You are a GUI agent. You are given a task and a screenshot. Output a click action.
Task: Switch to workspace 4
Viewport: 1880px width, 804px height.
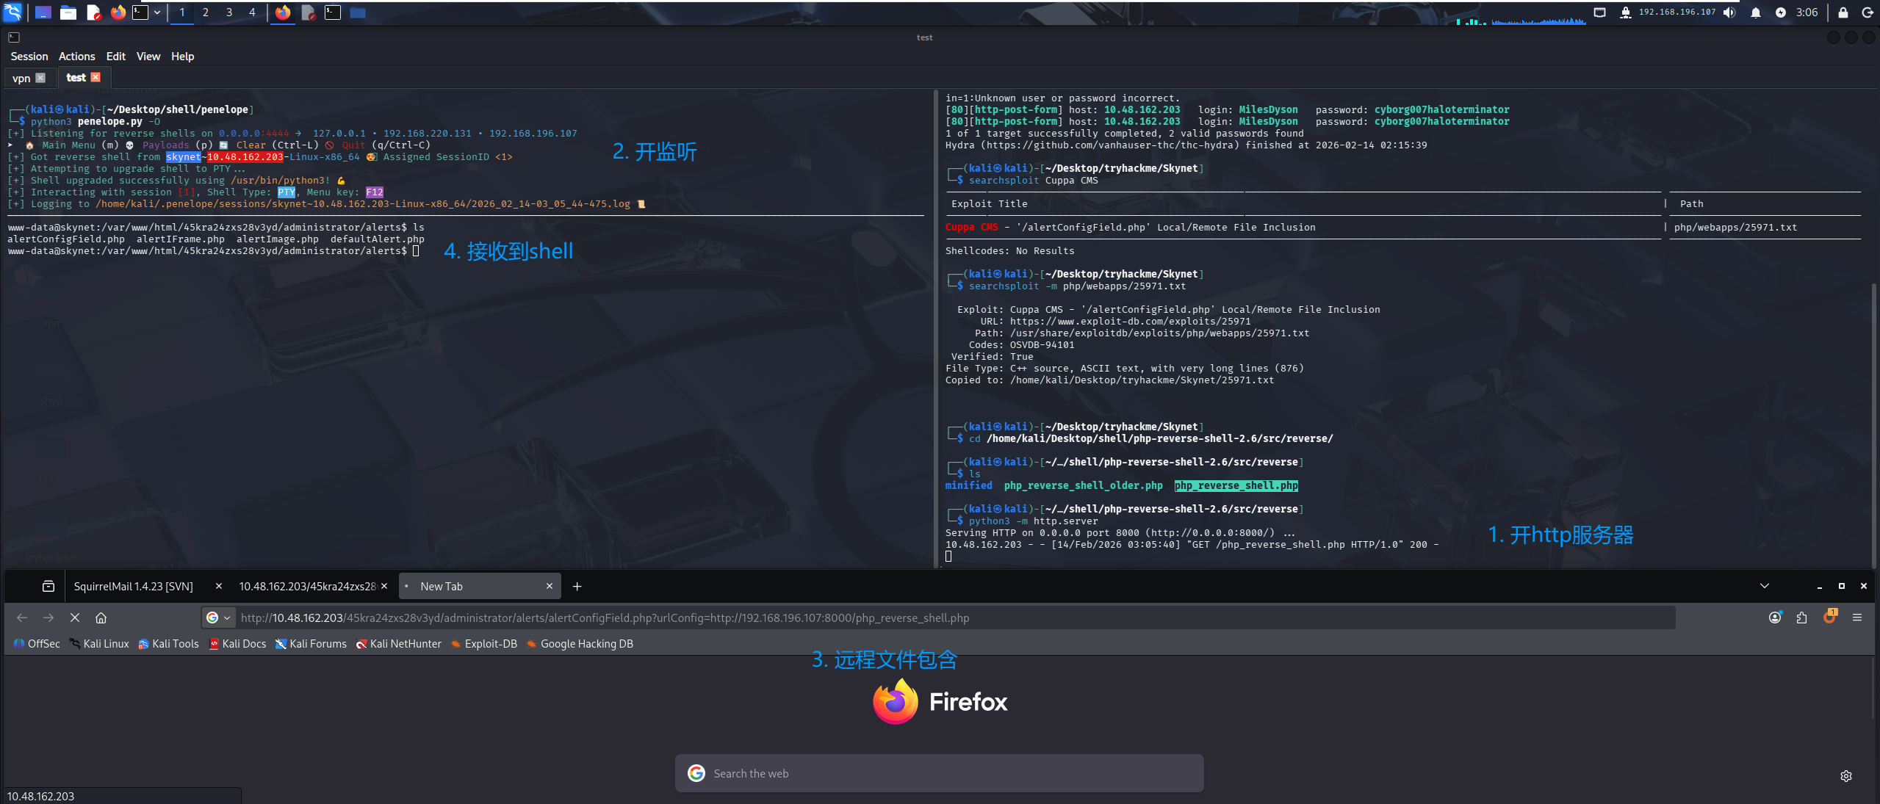(x=252, y=12)
